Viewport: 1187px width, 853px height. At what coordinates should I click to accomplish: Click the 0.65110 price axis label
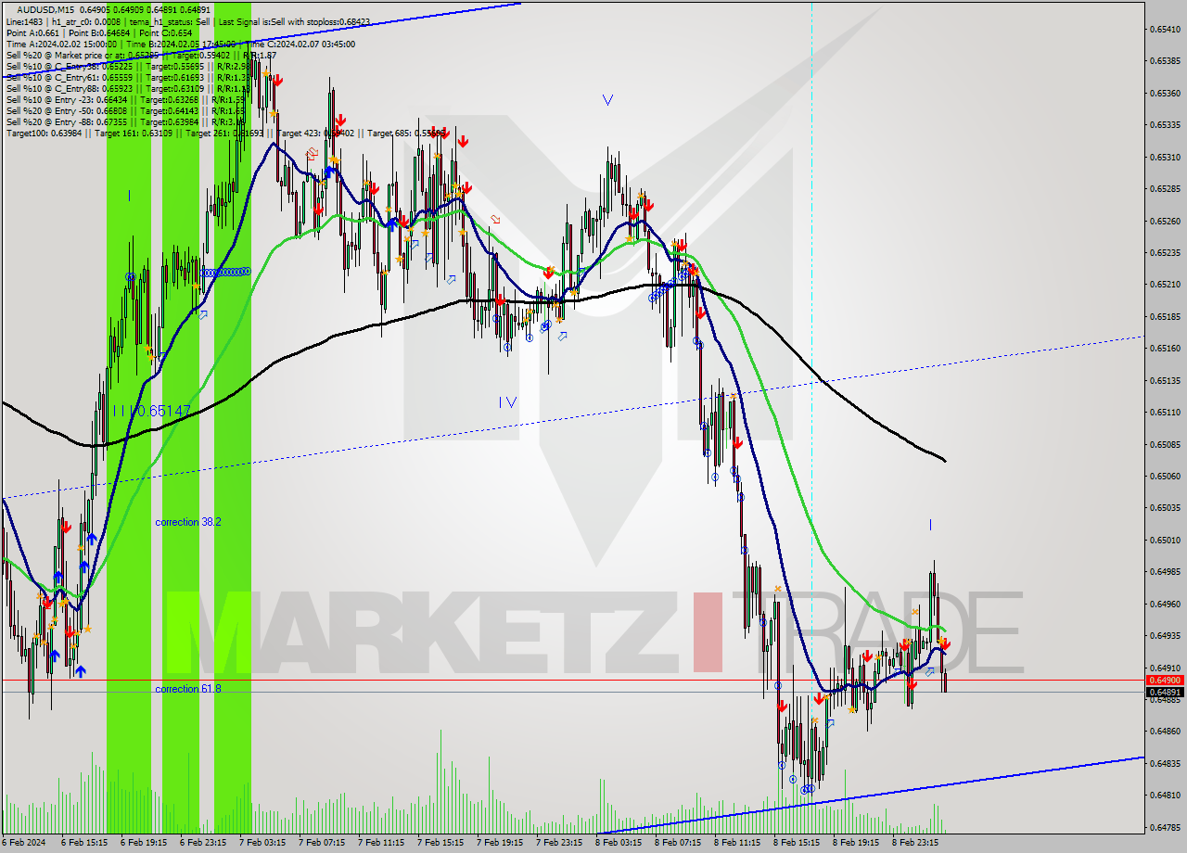1166,412
